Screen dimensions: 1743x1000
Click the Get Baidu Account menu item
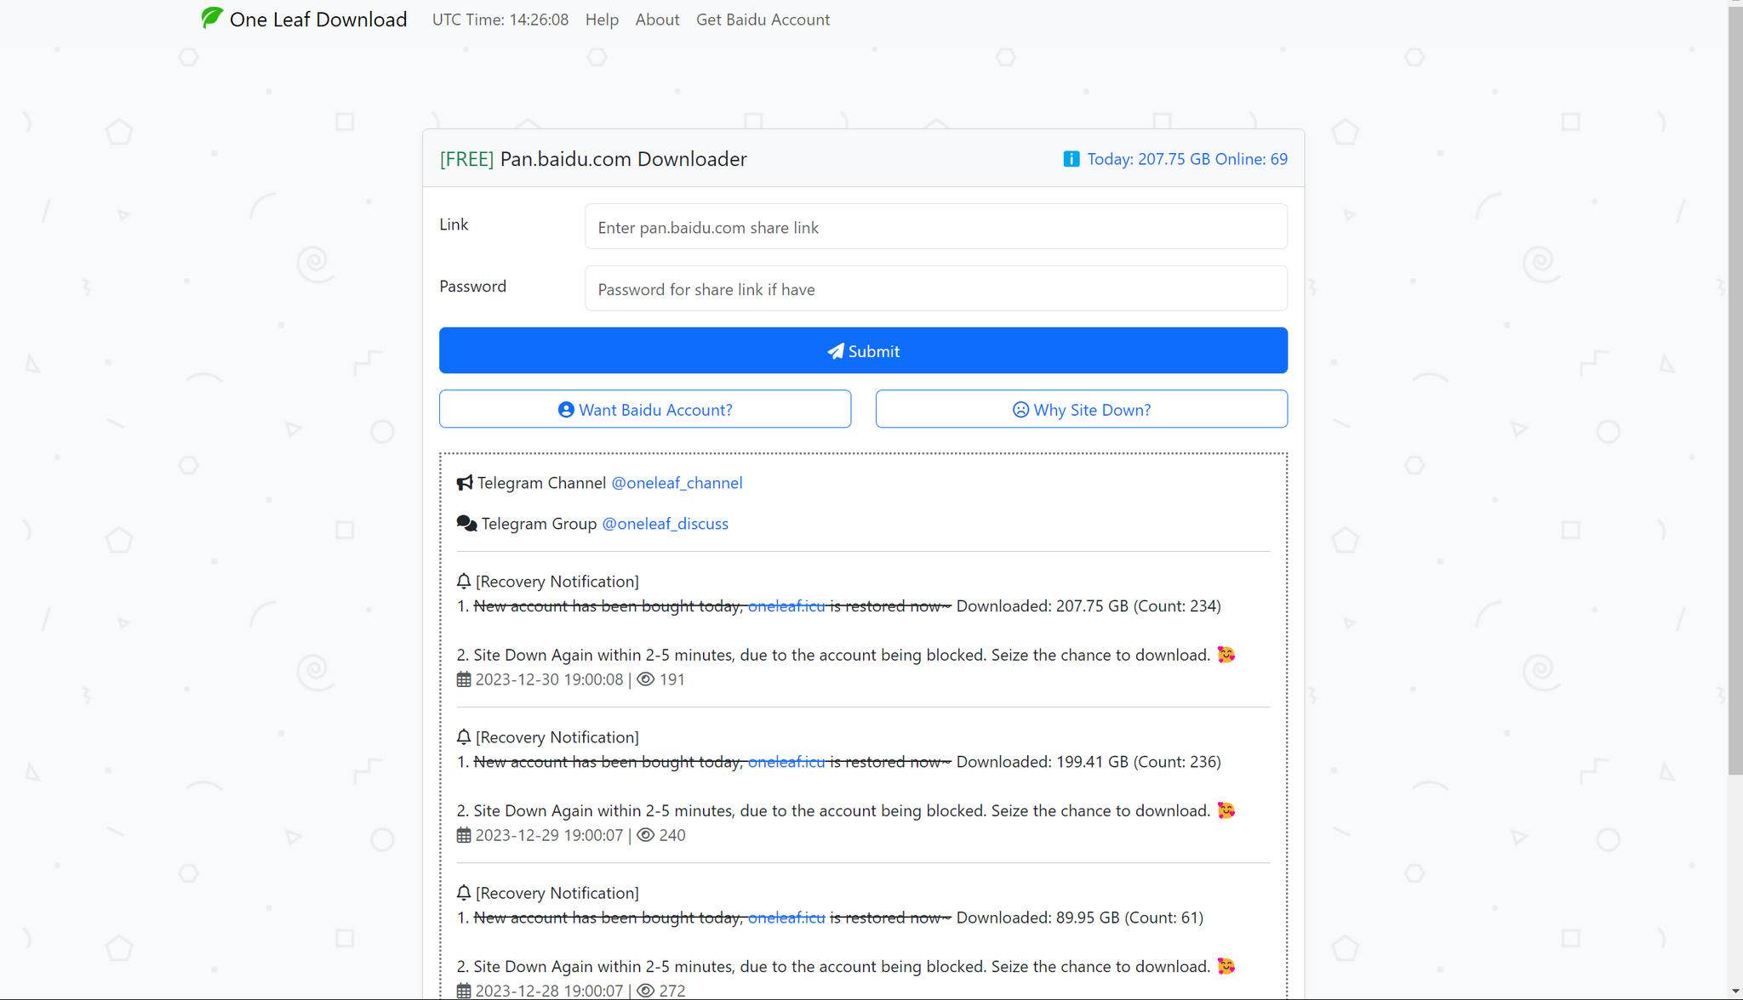coord(763,18)
